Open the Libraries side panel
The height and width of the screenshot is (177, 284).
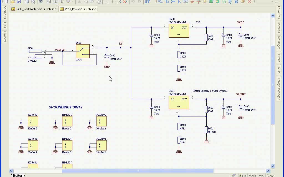279,27
